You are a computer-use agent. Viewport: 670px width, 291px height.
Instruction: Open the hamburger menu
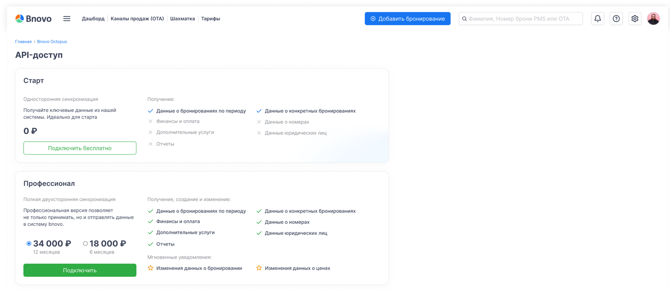click(x=67, y=19)
